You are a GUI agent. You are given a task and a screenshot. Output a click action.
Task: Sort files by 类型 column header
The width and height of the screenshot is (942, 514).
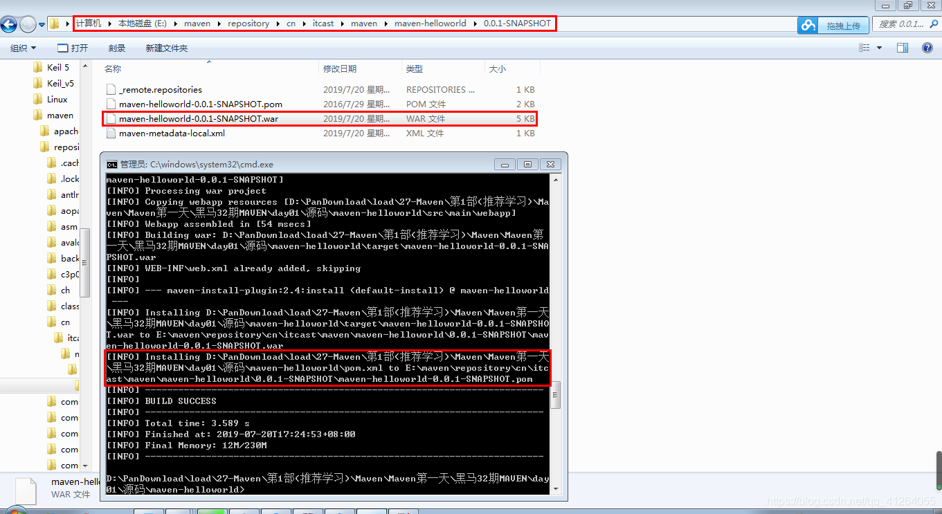point(415,69)
